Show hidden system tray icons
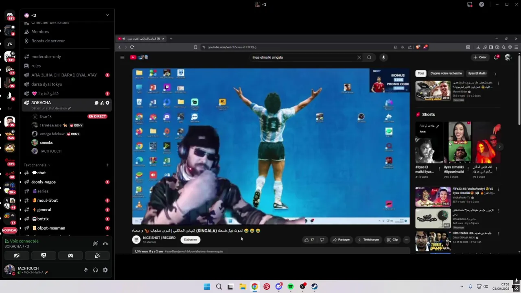 [x=462, y=286]
